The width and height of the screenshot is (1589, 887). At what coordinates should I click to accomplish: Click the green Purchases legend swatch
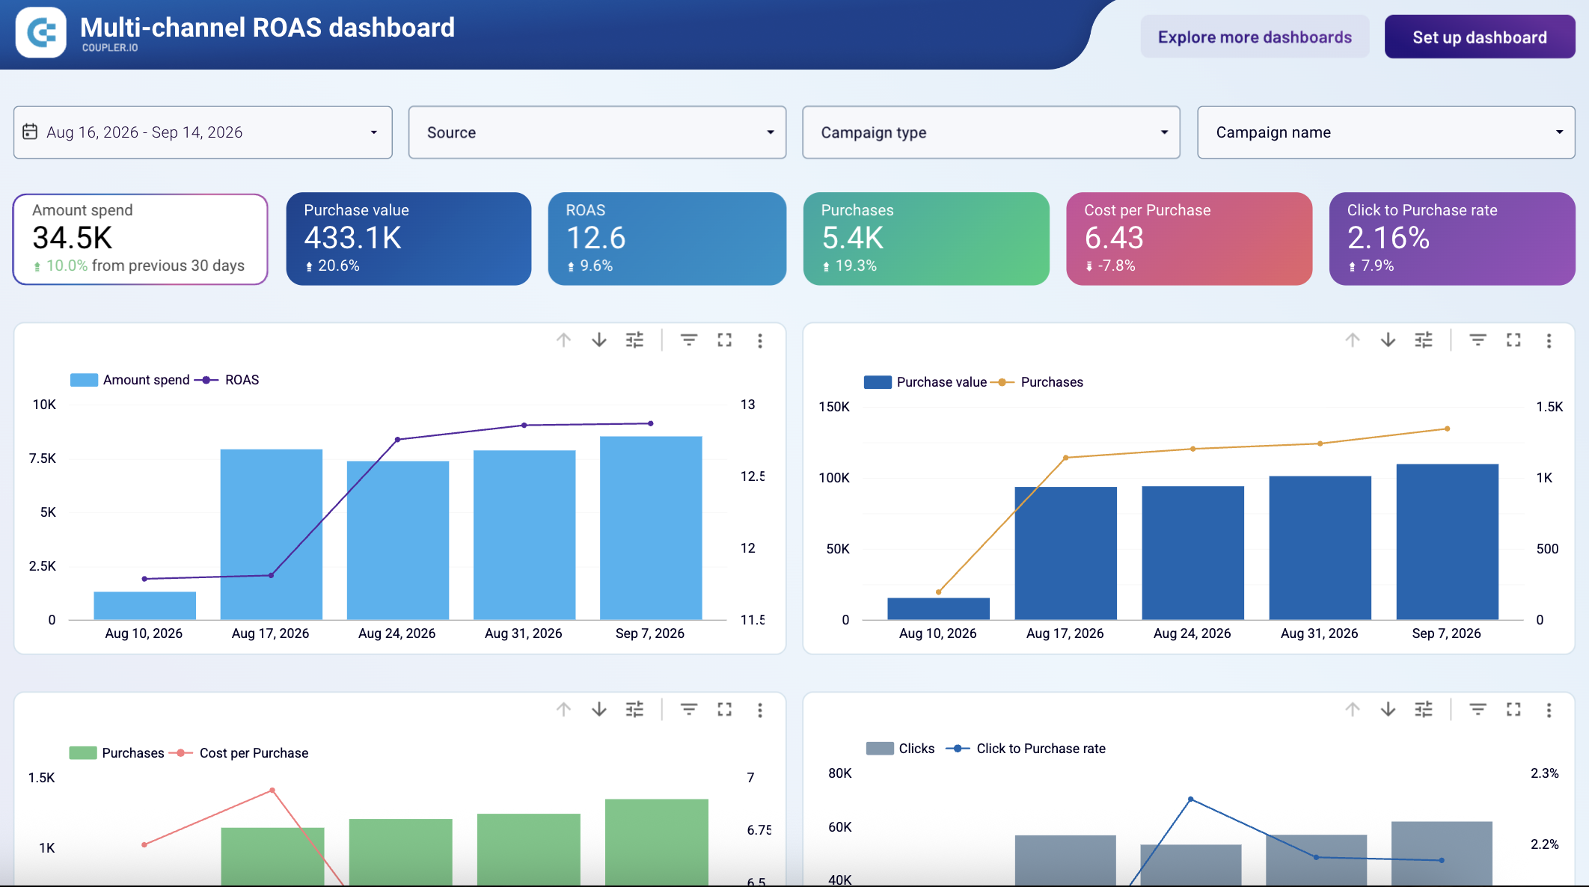(x=82, y=753)
